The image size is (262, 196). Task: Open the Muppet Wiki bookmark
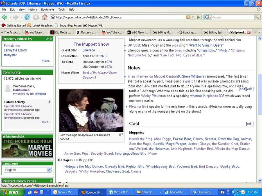[x=93, y=25]
